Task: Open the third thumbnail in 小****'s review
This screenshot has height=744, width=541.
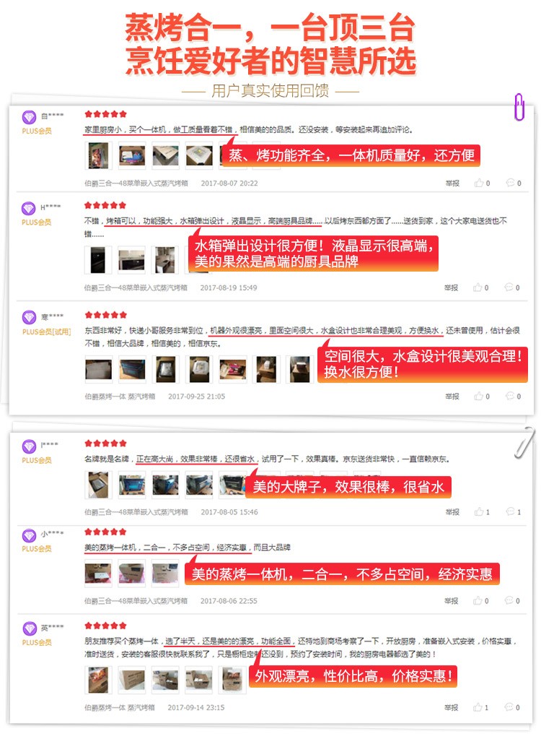Action: pos(165,574)
